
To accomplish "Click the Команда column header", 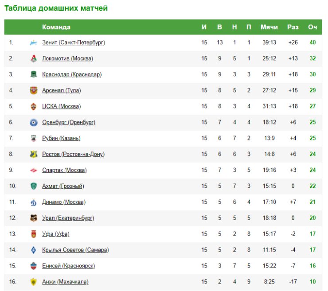I will (56, 27).
